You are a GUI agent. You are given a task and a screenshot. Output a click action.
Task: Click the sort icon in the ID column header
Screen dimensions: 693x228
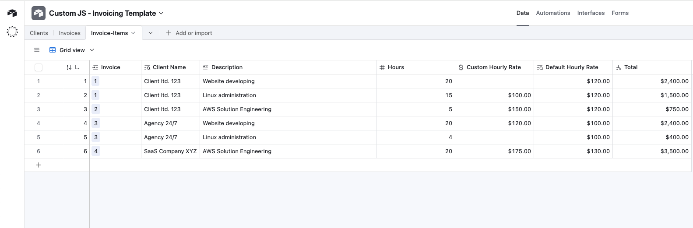[69, 67]
